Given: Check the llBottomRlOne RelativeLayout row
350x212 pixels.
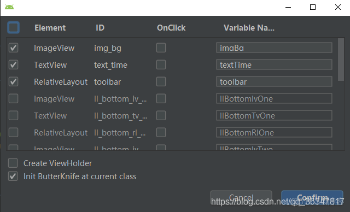Looking at the screenshot, I should (13, 132).
